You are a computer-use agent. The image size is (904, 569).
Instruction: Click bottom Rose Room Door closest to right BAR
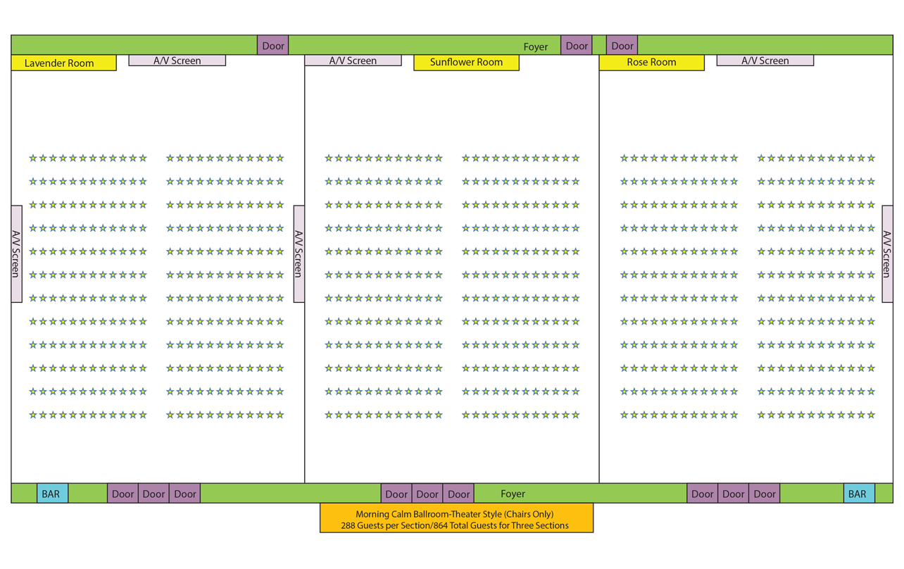point(764,494)
